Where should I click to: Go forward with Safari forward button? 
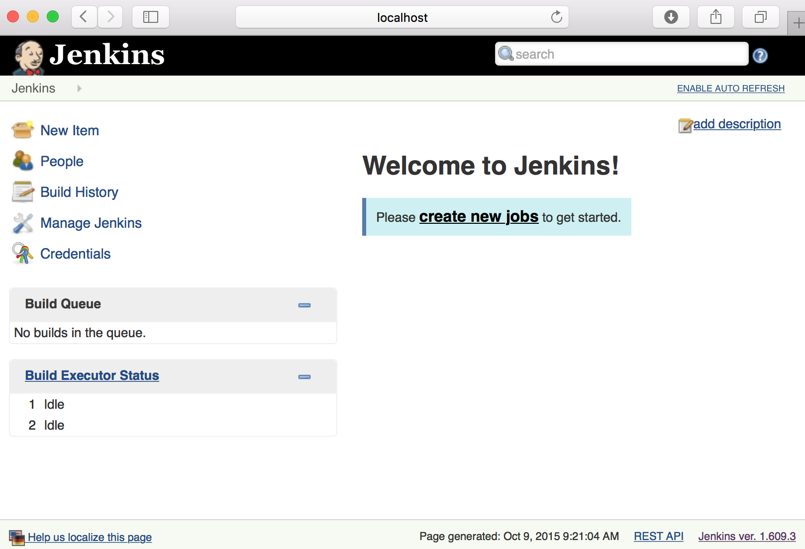[110, 17]
